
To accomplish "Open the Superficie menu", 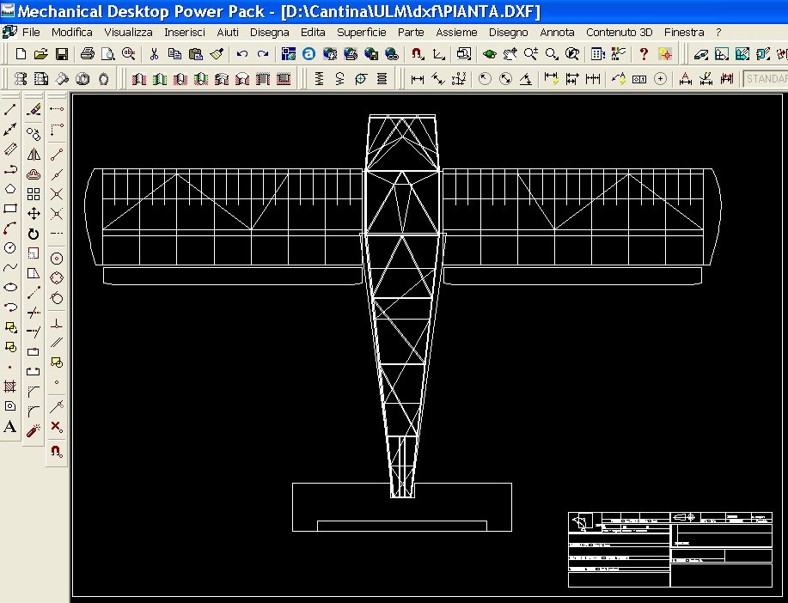I will [x=361, y=32].
